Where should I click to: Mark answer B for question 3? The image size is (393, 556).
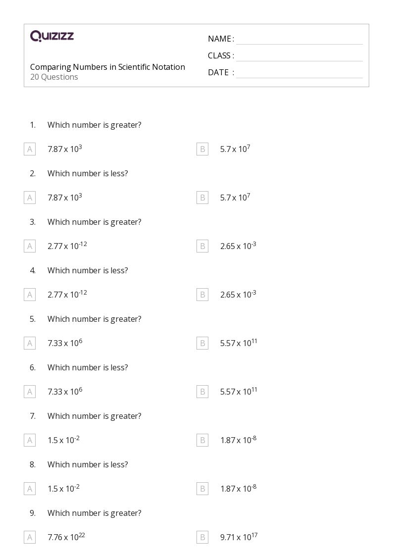coord(202,246)
